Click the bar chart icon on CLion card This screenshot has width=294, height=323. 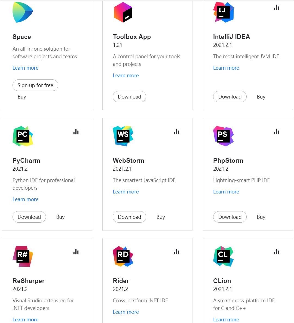277,252
